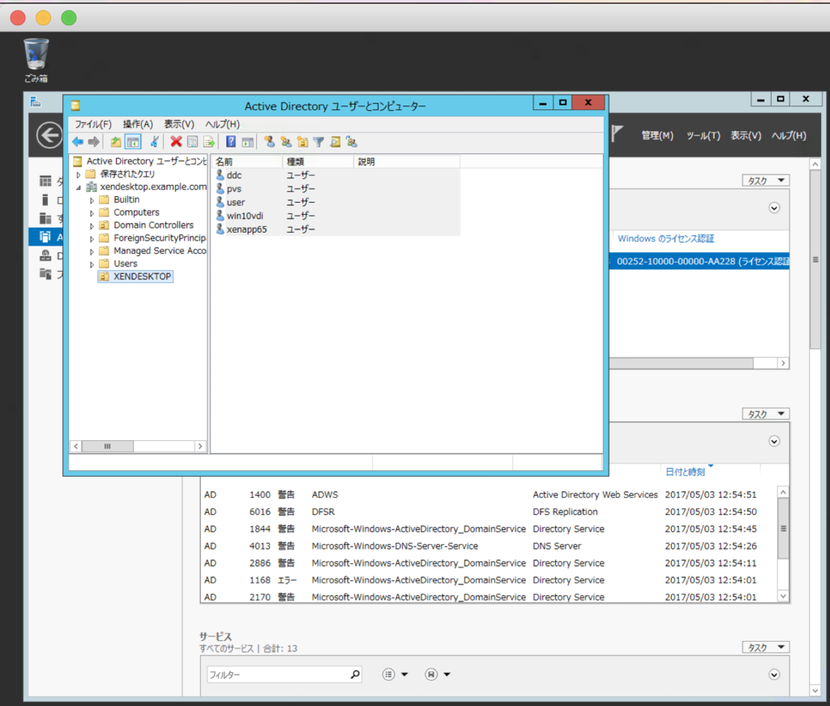Click the blue Back arrow in AD toolbar
The image size is (830, 706).
tap(78, 142)
